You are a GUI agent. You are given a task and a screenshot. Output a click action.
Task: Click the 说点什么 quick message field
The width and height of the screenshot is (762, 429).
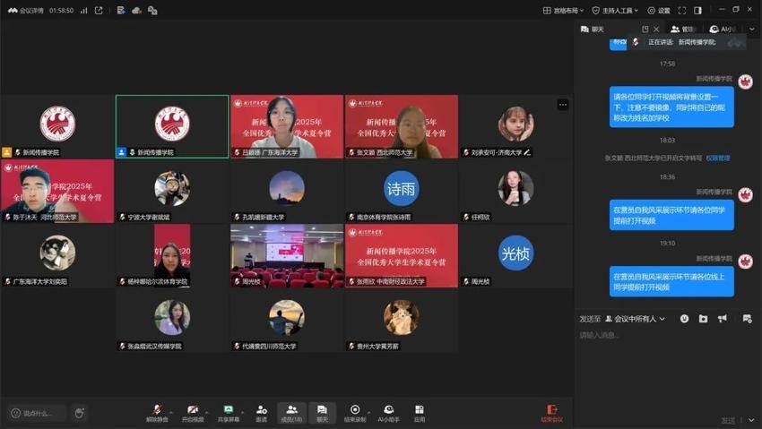(x=37, y=413)
